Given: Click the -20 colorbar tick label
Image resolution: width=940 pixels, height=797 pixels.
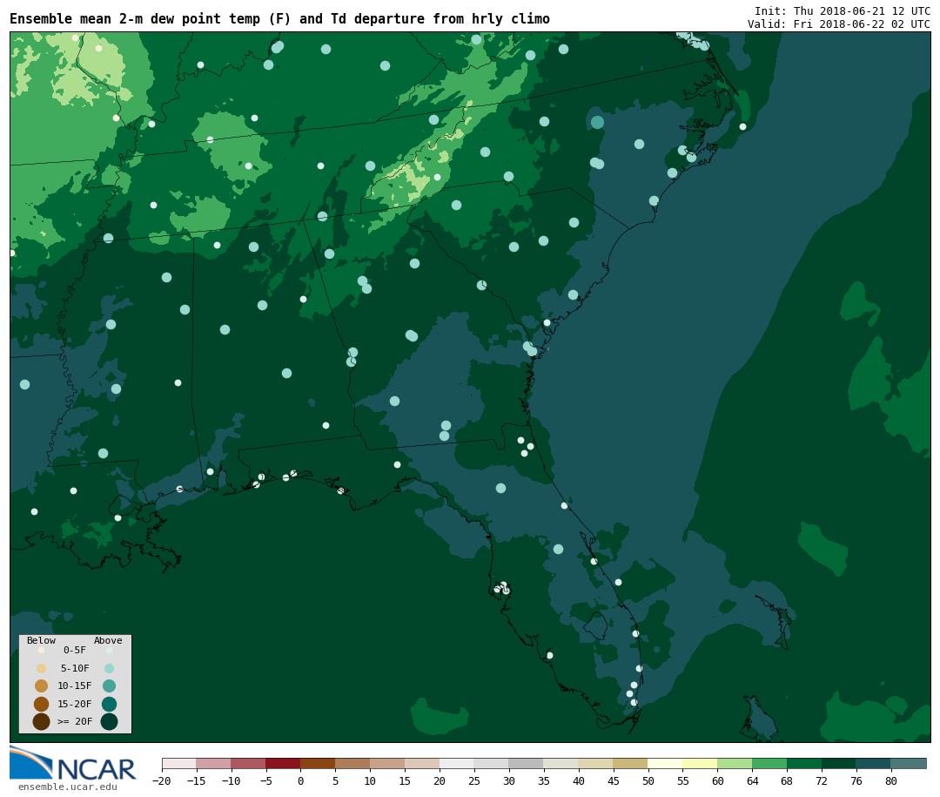Looking at the screenshot, I should [162, 780].
